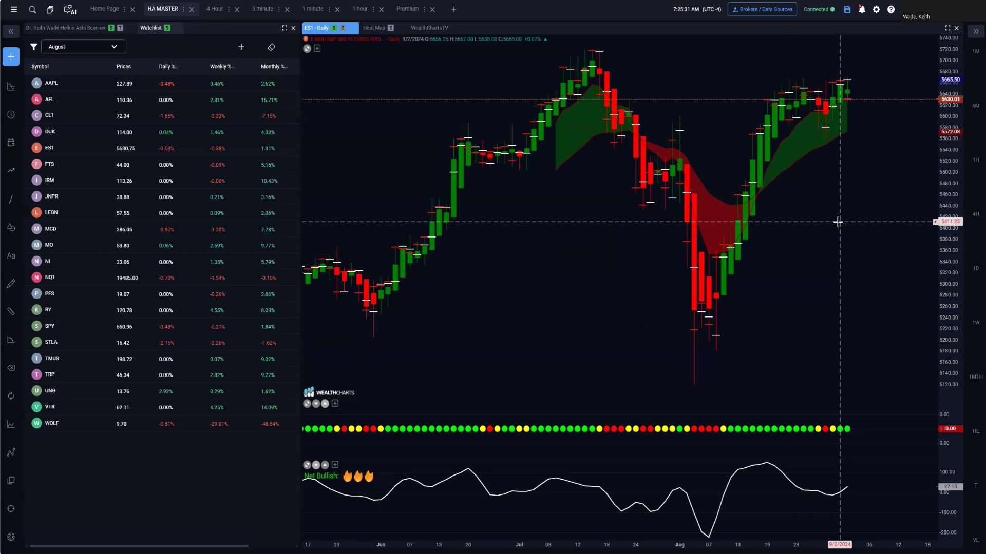Select the trend line tool in sidebar
Screen dimensions: 986x554
point(11,199)
